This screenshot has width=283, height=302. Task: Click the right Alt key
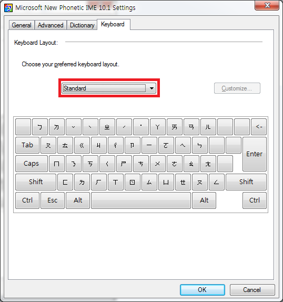pos(204,200)
